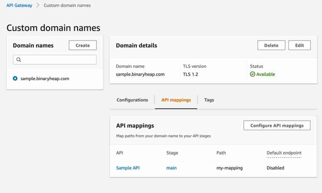Open the Sample API link

(128, 168)
